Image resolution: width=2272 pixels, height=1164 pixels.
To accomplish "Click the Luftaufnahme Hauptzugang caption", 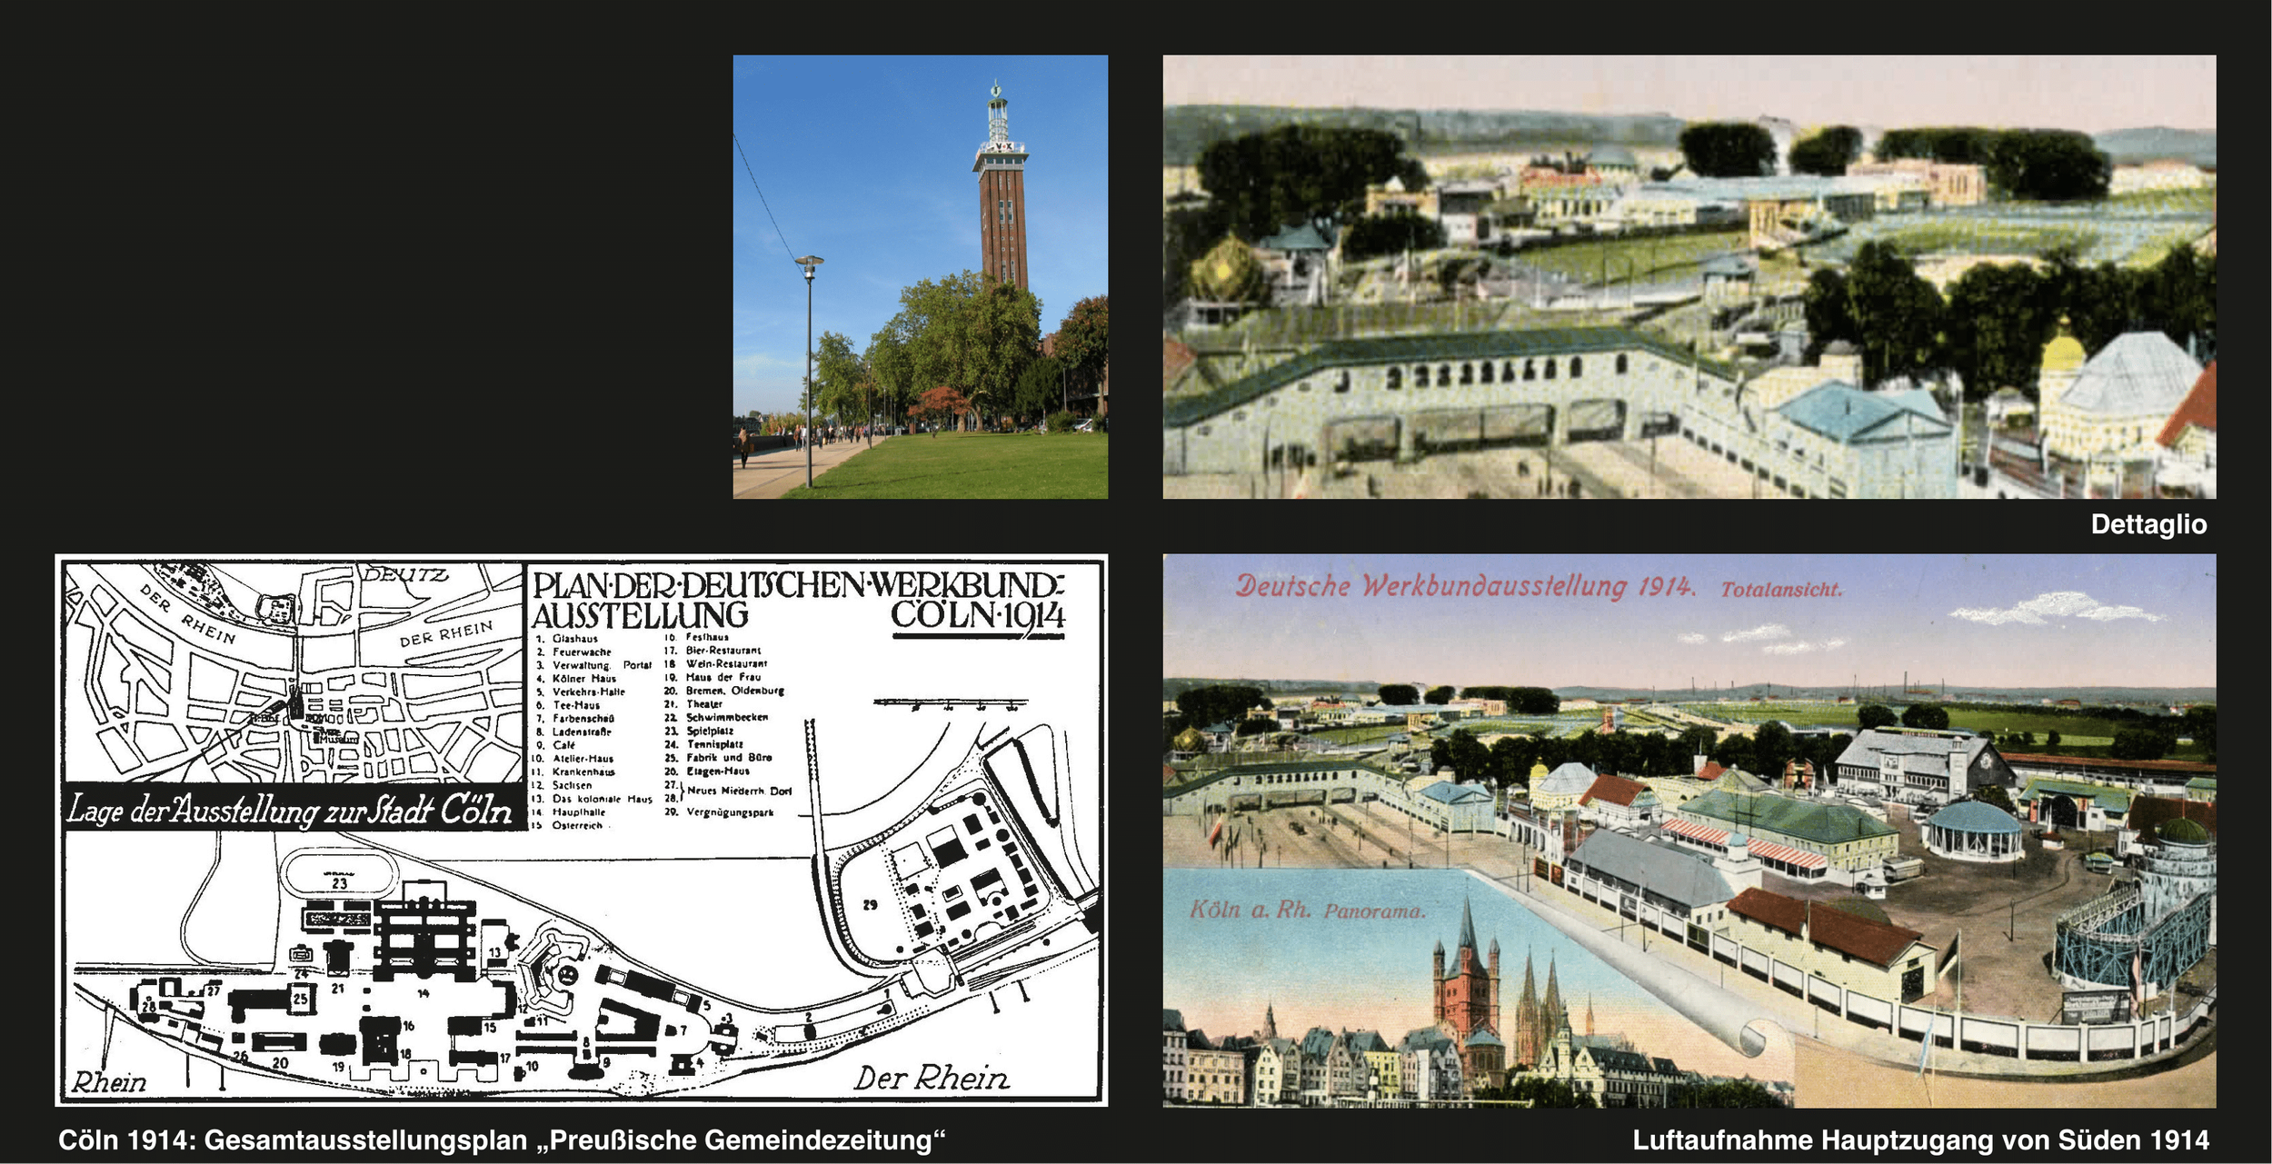I will [x=1920, y=1140].
